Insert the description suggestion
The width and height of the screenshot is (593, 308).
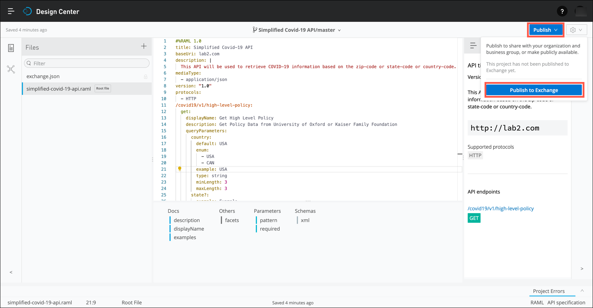click(x=187, y=220)
